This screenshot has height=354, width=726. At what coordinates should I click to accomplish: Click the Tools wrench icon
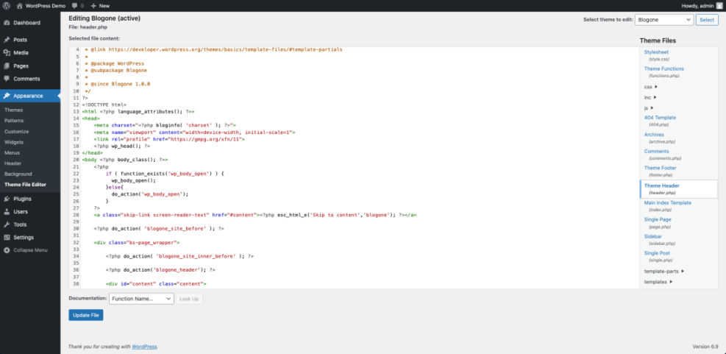7,224
